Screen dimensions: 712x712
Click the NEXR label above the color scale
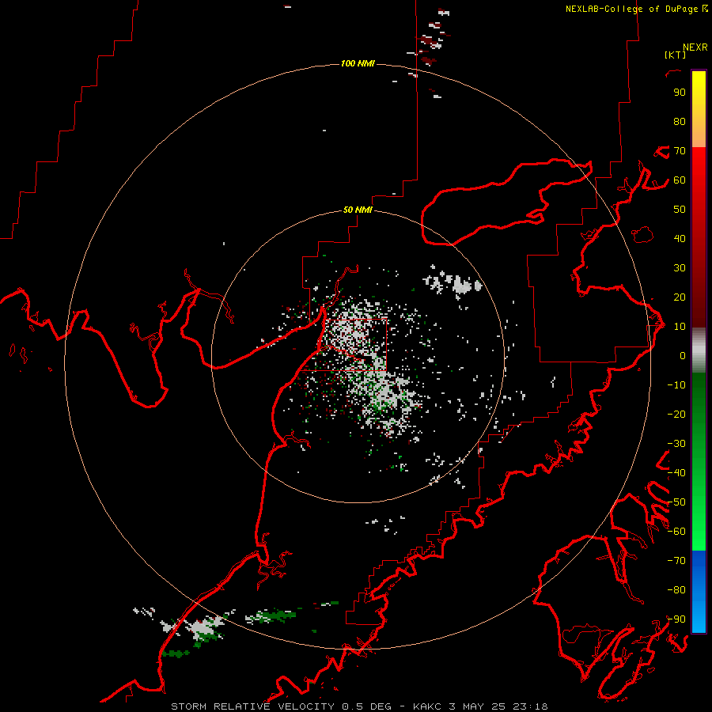tap(695, 47)
